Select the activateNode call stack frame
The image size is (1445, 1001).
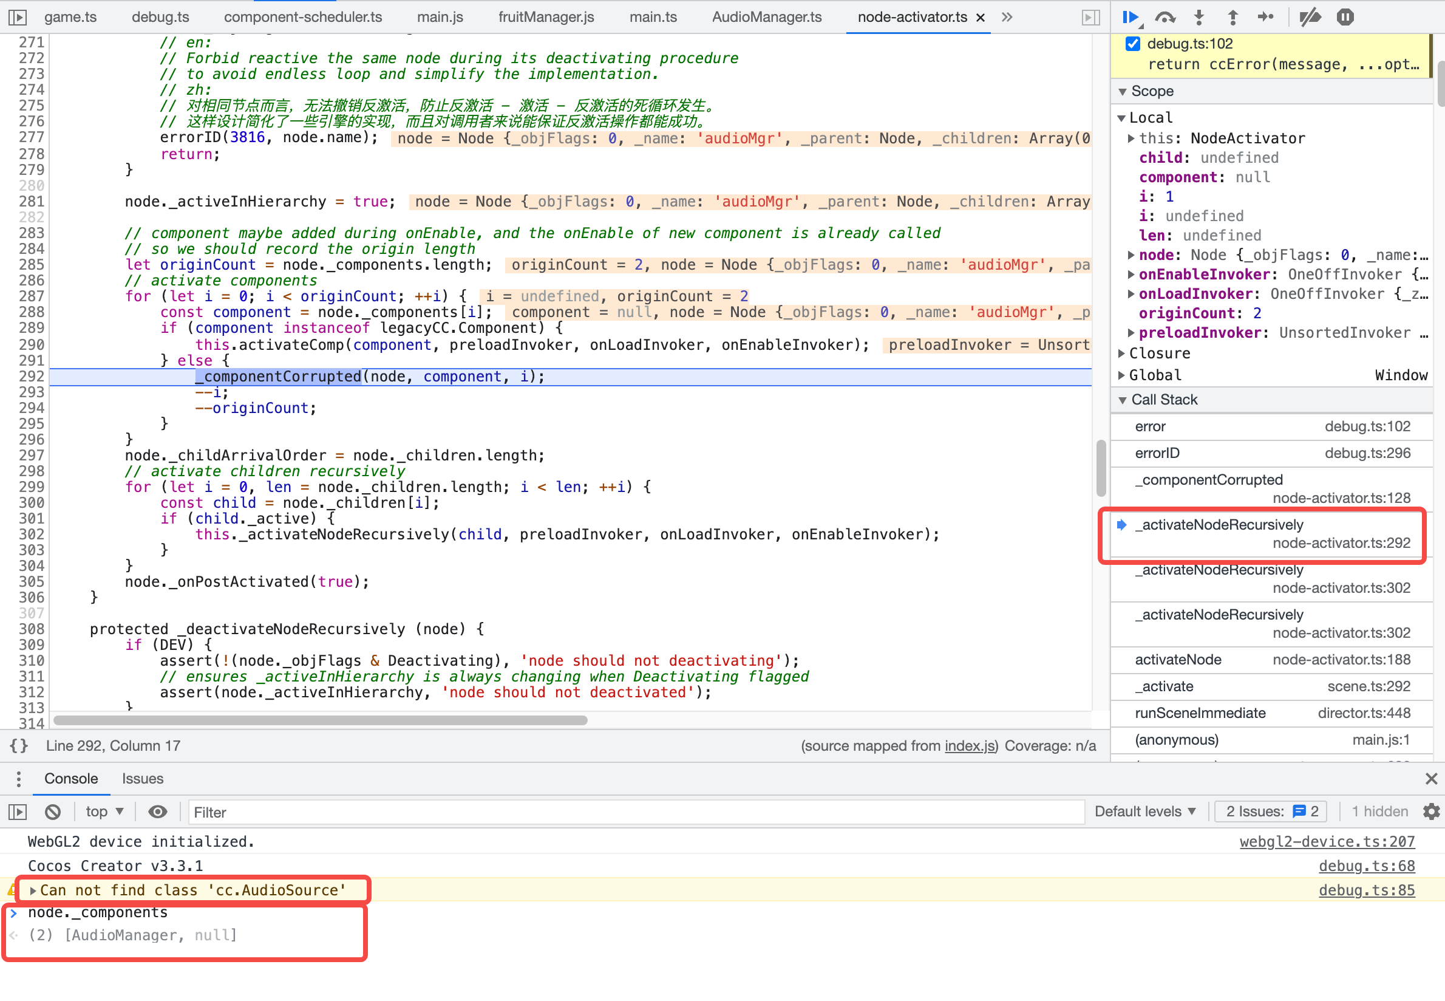point(1178,659)
